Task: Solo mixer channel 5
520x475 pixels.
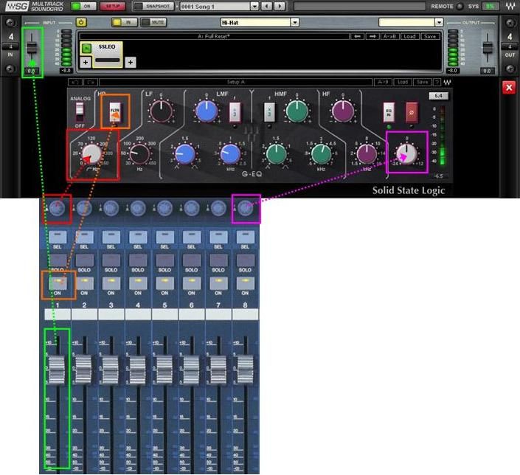Action: point(164,260)
